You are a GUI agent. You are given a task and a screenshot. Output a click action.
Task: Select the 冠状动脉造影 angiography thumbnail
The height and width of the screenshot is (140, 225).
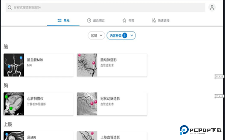(87, 104)
